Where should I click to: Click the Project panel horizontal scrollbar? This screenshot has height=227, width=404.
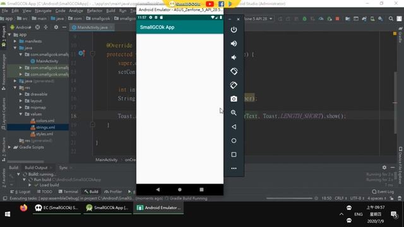pyautogui.click(x=25, y=161)
